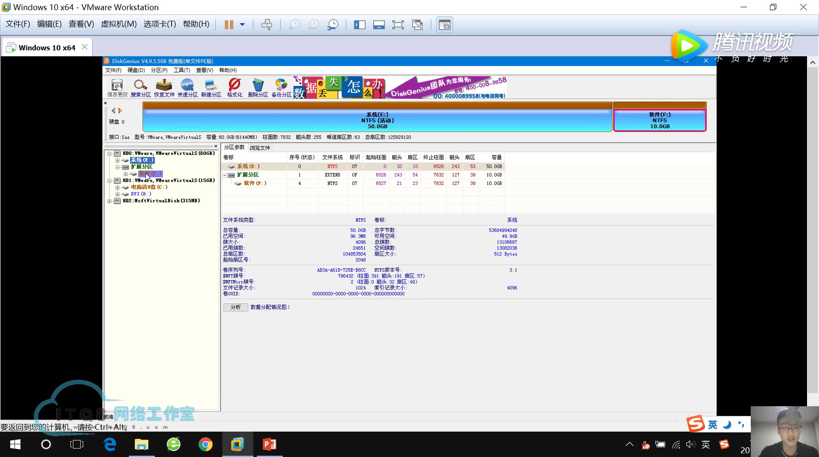The width and height of the screenshot is (819, 457).
Task: Launch the 恢复文件 recover files tool
Action: tap(164, 88)
